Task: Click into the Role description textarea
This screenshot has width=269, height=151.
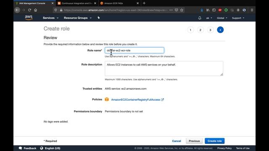Action: click(x=164, y=68)
